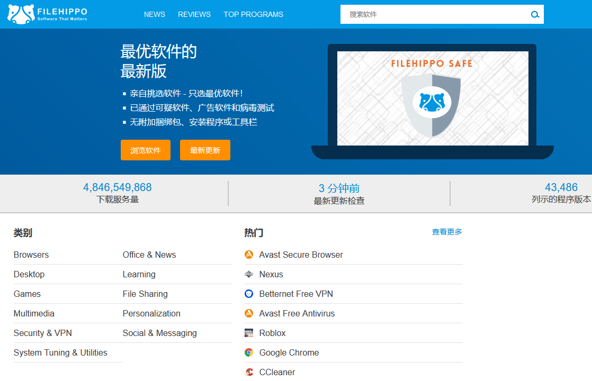Click the Roblox thumbnail icon

[249, 333]
